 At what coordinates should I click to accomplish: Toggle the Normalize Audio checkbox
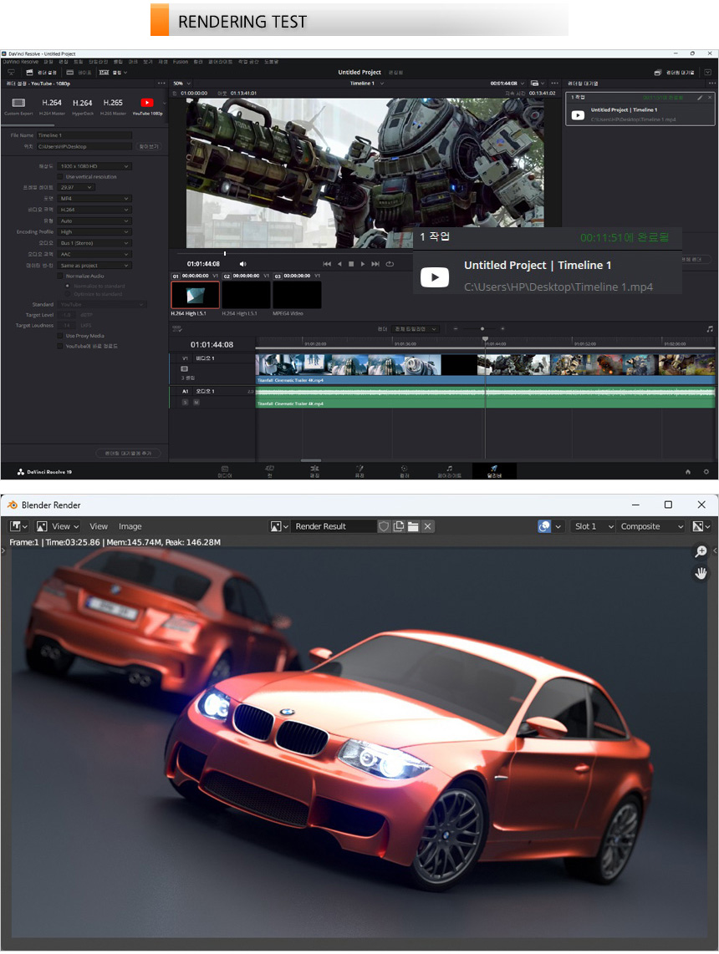coord(60,276)
